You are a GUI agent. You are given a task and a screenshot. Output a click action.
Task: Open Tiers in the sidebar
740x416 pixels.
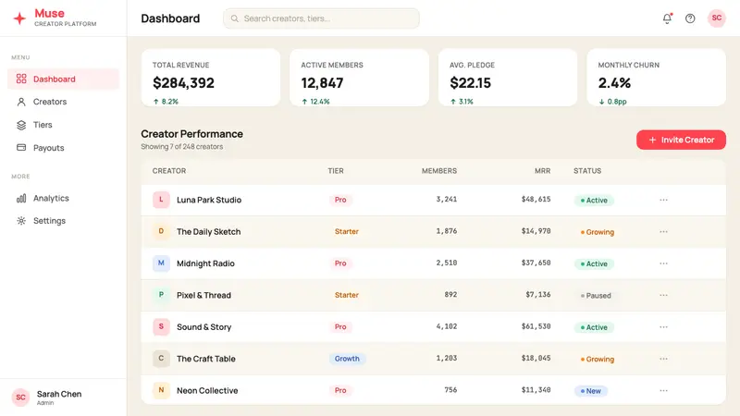point(63,125)
